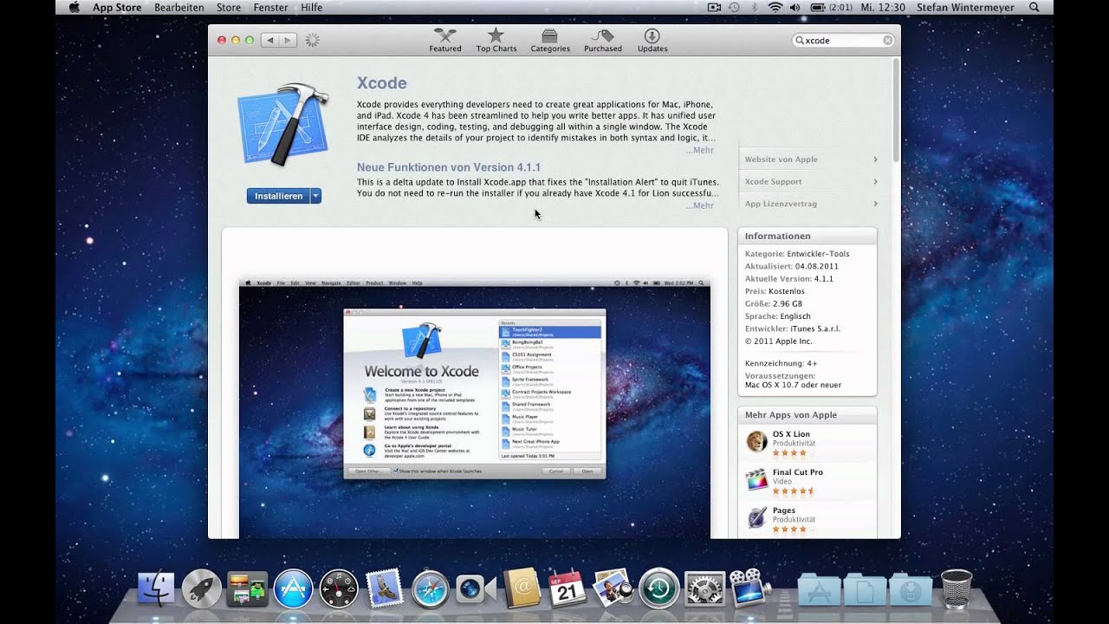Click the Mi. 12:30 clock
The height and width of the screenshot is (624, 1109).
click(x=883, y=7)
